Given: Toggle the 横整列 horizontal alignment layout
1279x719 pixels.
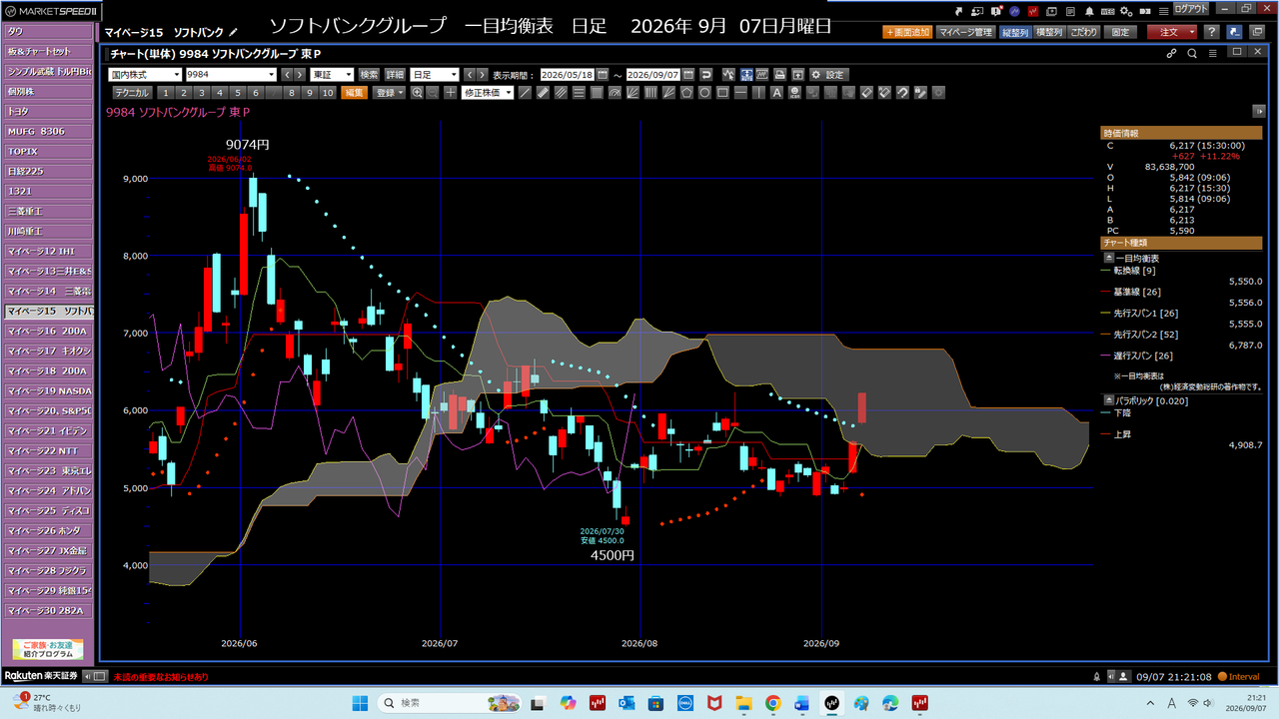Looking at the screenshot, I should (x=1049, y=32).
